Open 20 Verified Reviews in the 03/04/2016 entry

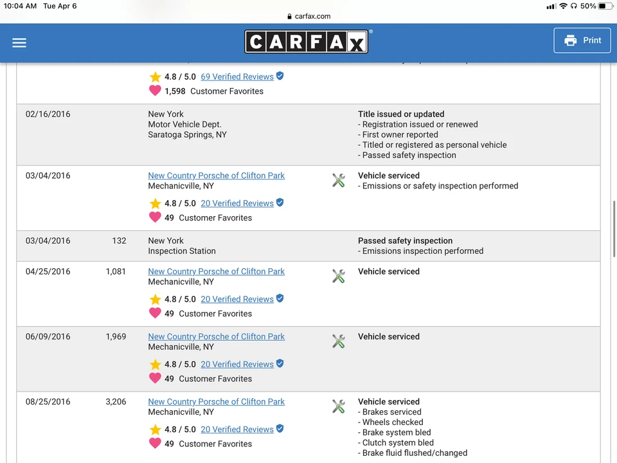point(237,204)
